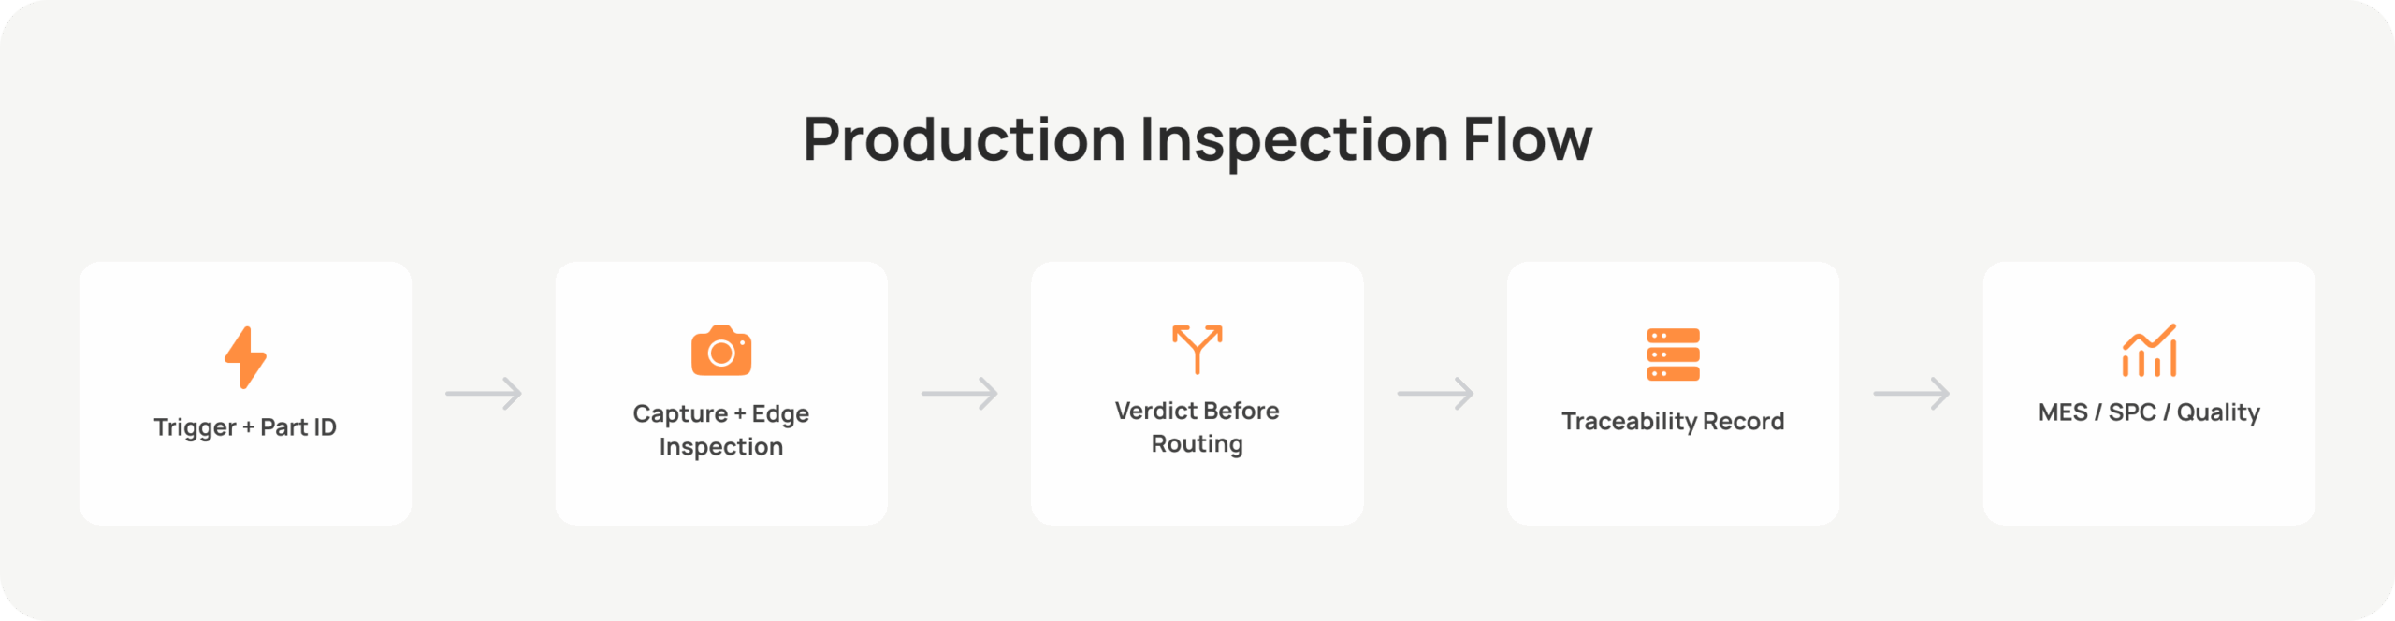Viewport: 2395px width, 621px height.
Task: Click arrow after Verdict Before Routing
Action: 1435,394
